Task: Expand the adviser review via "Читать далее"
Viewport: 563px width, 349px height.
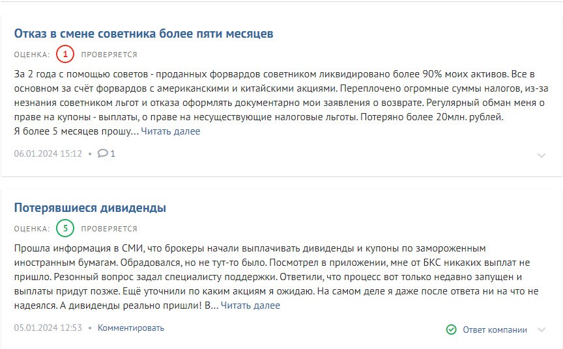Action: [x=171, y=131]
